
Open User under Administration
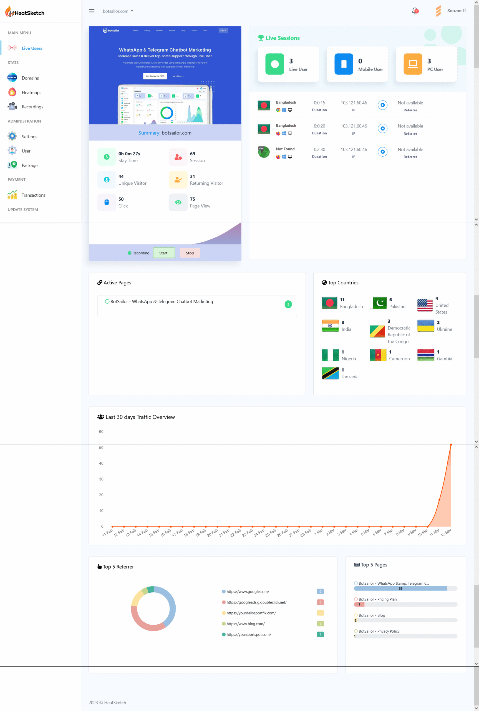point(26,151)
